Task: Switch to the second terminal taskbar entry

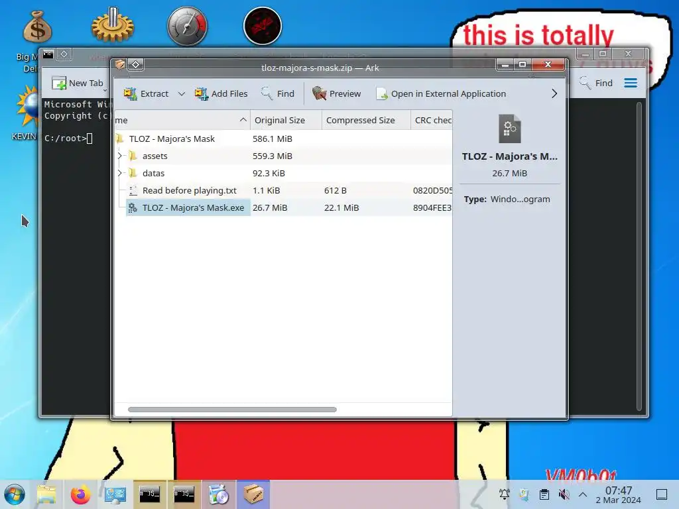Action: pos(184,494)
